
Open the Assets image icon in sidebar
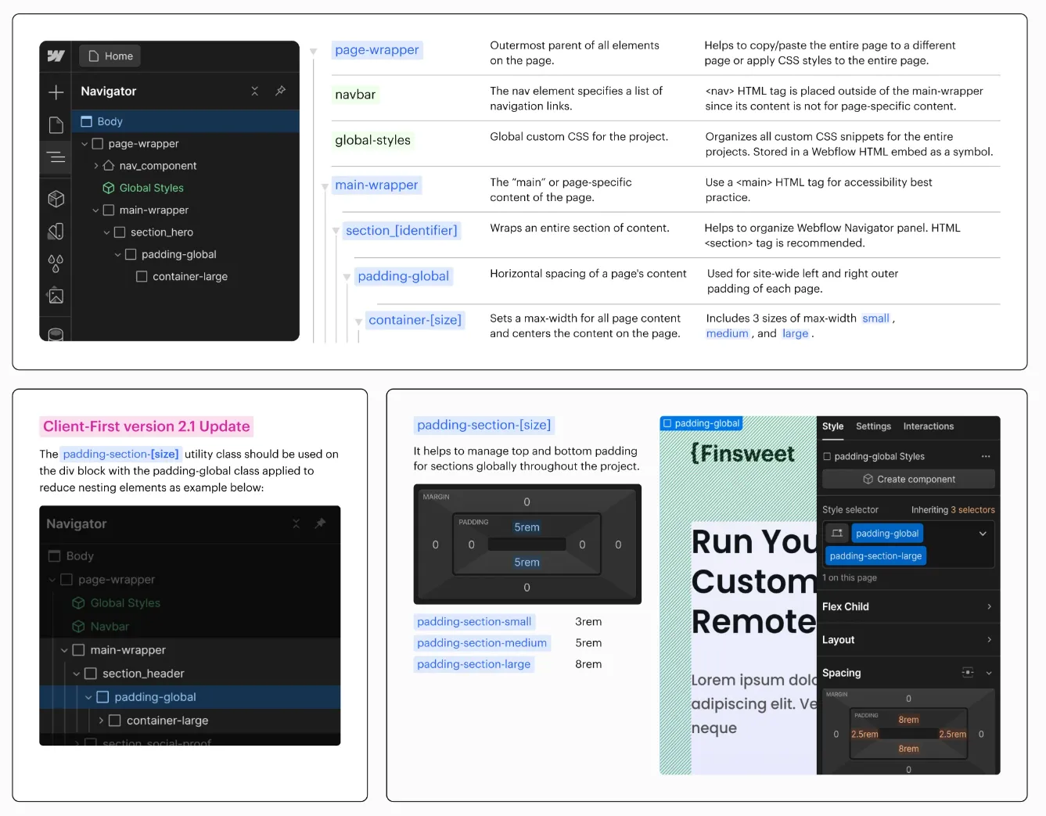click(x=56, y=296)
